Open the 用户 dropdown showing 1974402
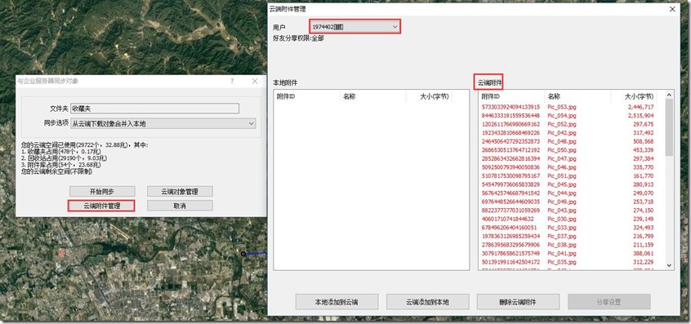 (354, 27)
